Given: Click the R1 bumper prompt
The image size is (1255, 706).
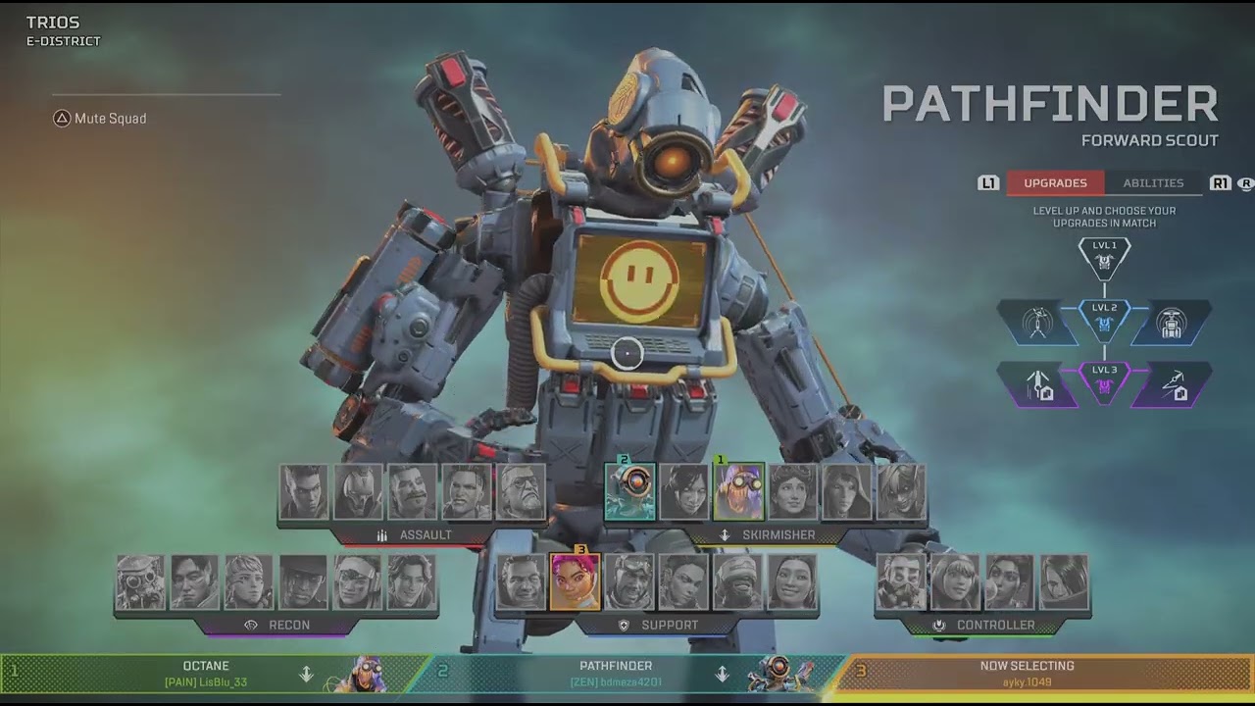Looking at the screenshot, I should 1221,183.
